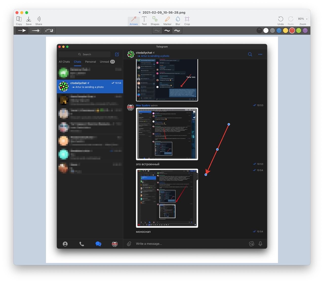
Task: Set the medium line thickness
Action: point(167,31)
